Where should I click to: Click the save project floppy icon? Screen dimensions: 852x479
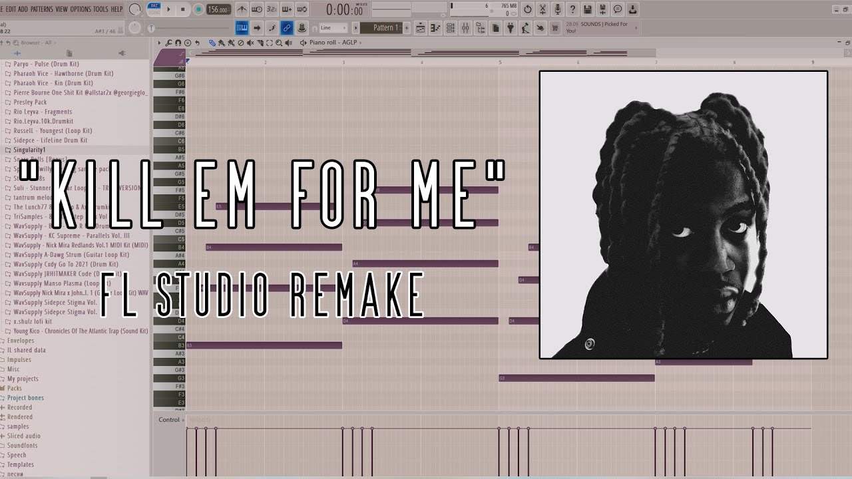(x=588, y=9)
